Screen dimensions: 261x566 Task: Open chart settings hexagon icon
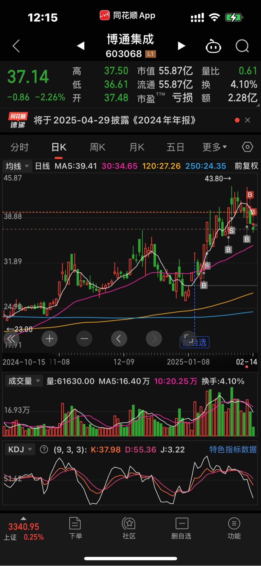pos(247,147)
